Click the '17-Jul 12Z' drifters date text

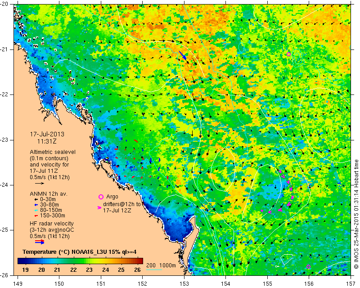117,210
